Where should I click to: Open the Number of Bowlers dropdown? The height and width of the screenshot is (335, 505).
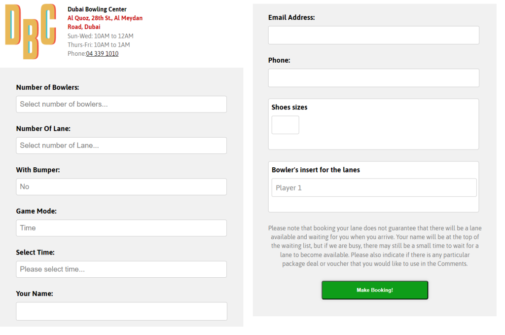coord(121,104)
